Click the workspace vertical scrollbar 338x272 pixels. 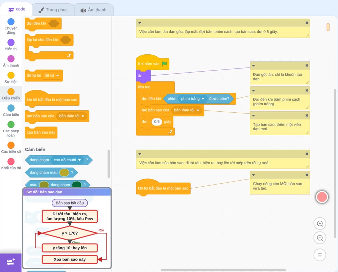(x=335, y=164)
